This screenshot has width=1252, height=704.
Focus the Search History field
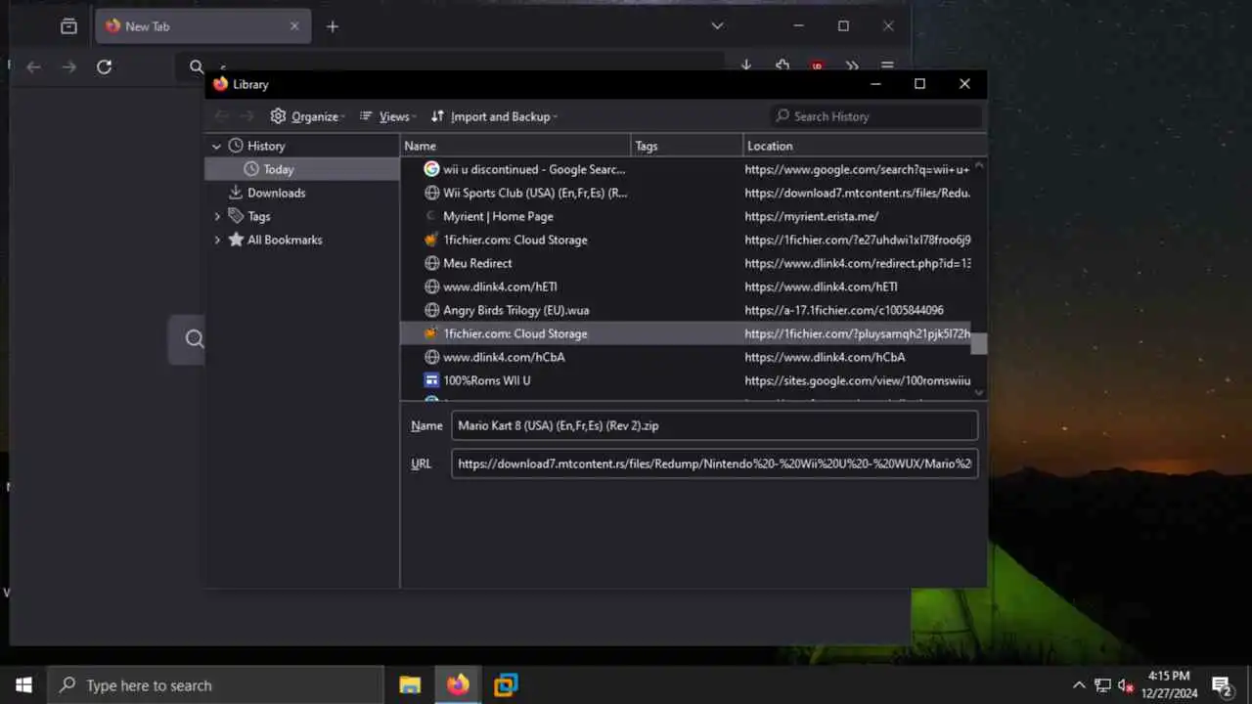pos(876,116)
